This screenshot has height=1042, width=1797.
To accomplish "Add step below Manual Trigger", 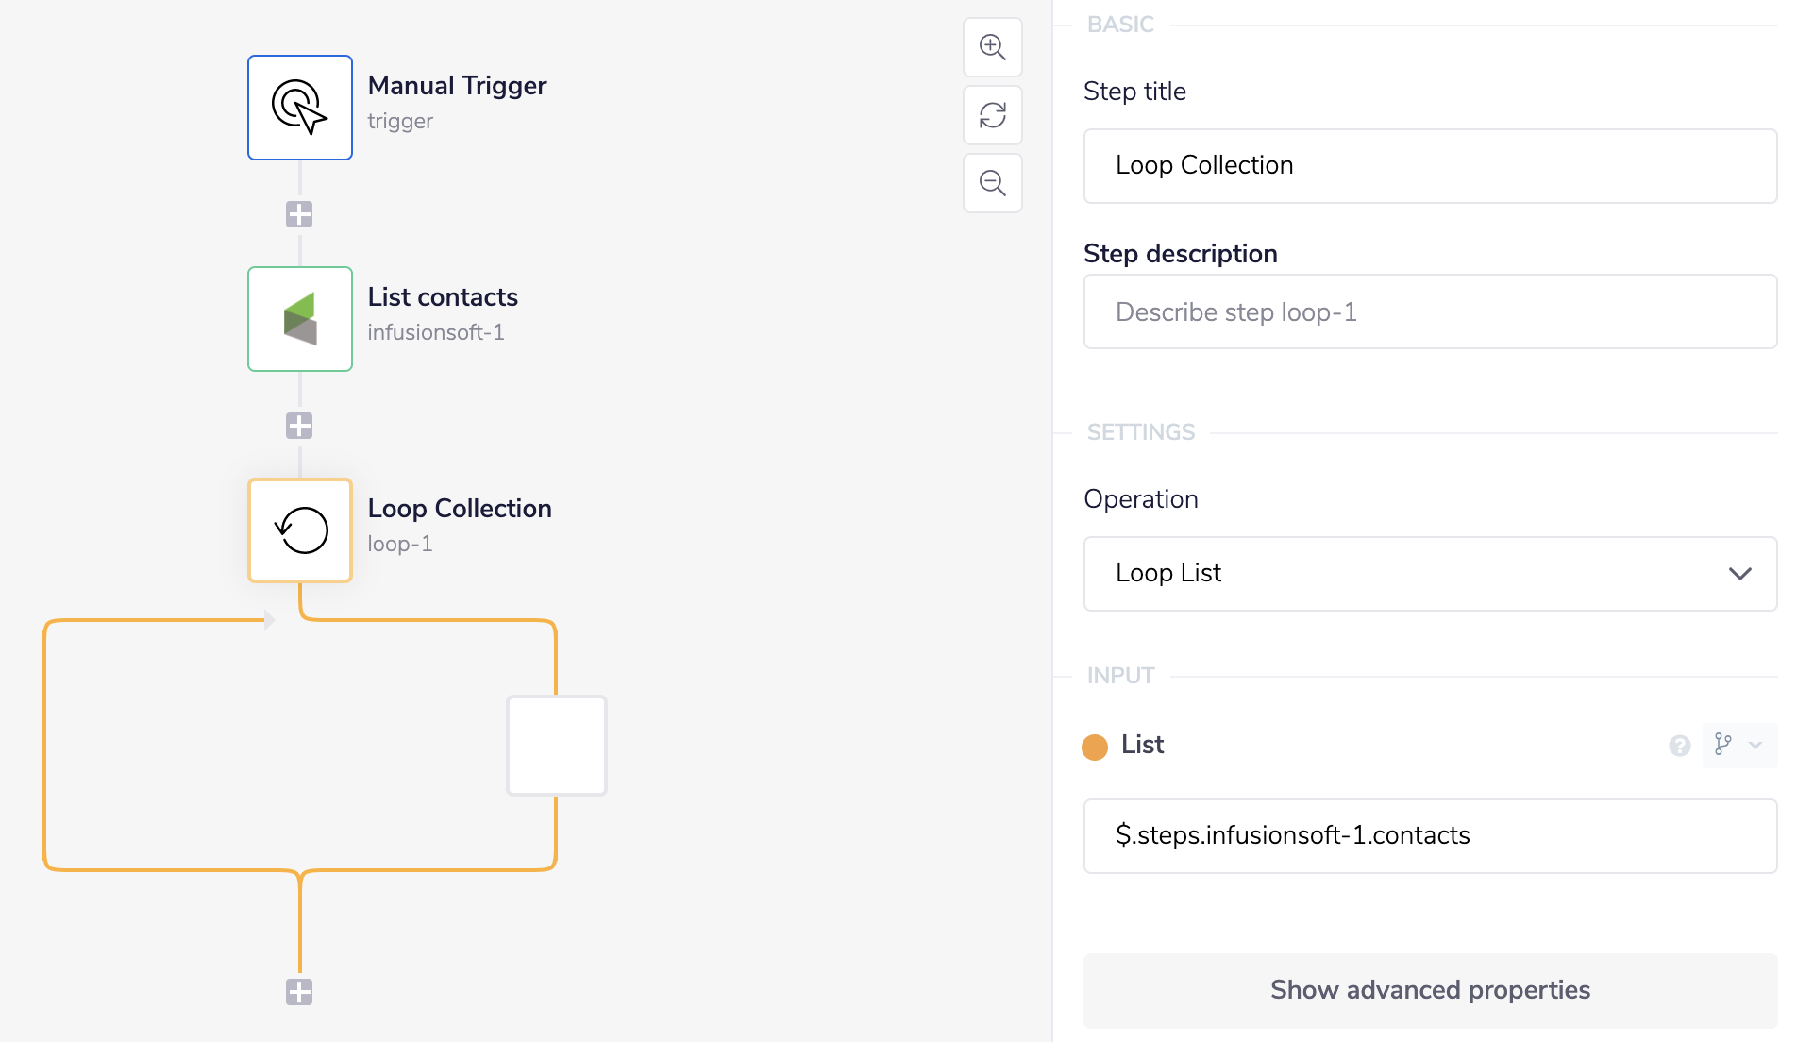I will [299, 214].
